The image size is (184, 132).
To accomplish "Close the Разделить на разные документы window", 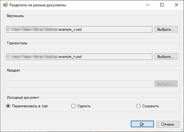I will point(176,5).
